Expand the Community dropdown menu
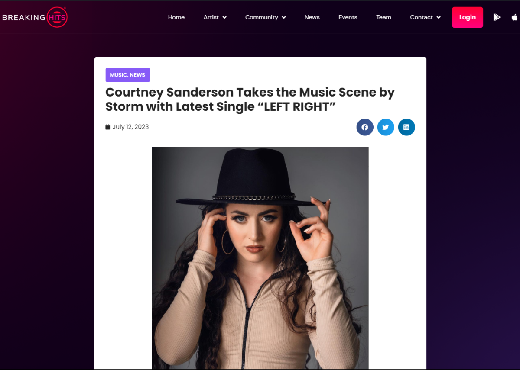520x370 pixels. 266,17
